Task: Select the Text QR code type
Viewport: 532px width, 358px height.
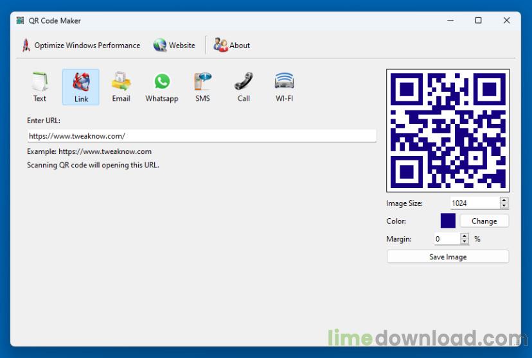Action: 40,87
